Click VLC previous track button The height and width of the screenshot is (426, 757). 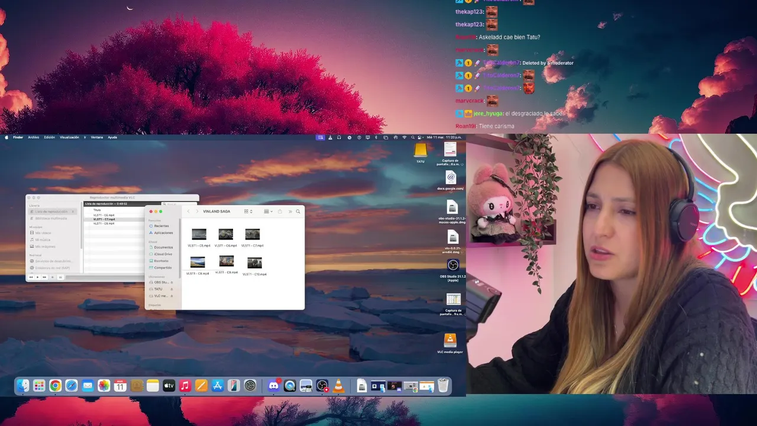tap(31, 277)
